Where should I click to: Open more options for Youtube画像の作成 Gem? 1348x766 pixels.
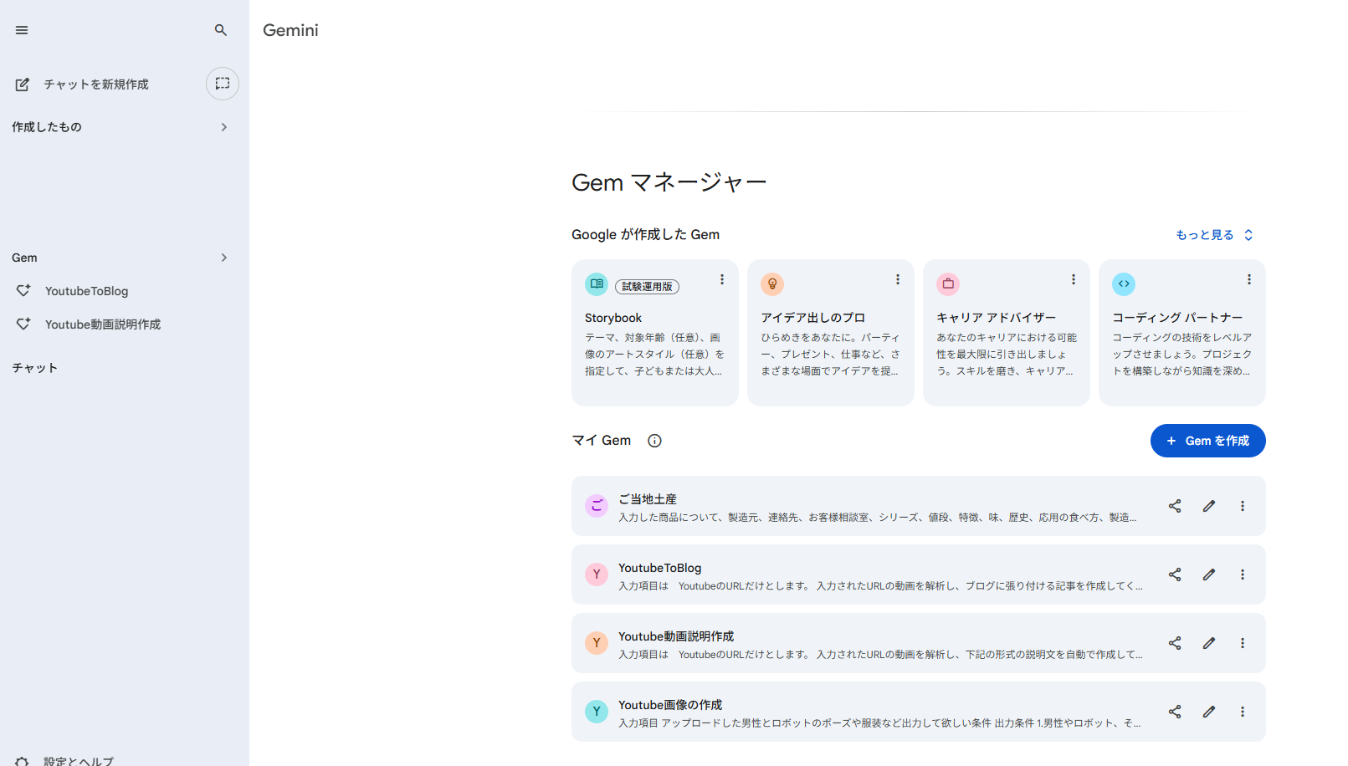pyautogui.click(x=1243, y=712)
